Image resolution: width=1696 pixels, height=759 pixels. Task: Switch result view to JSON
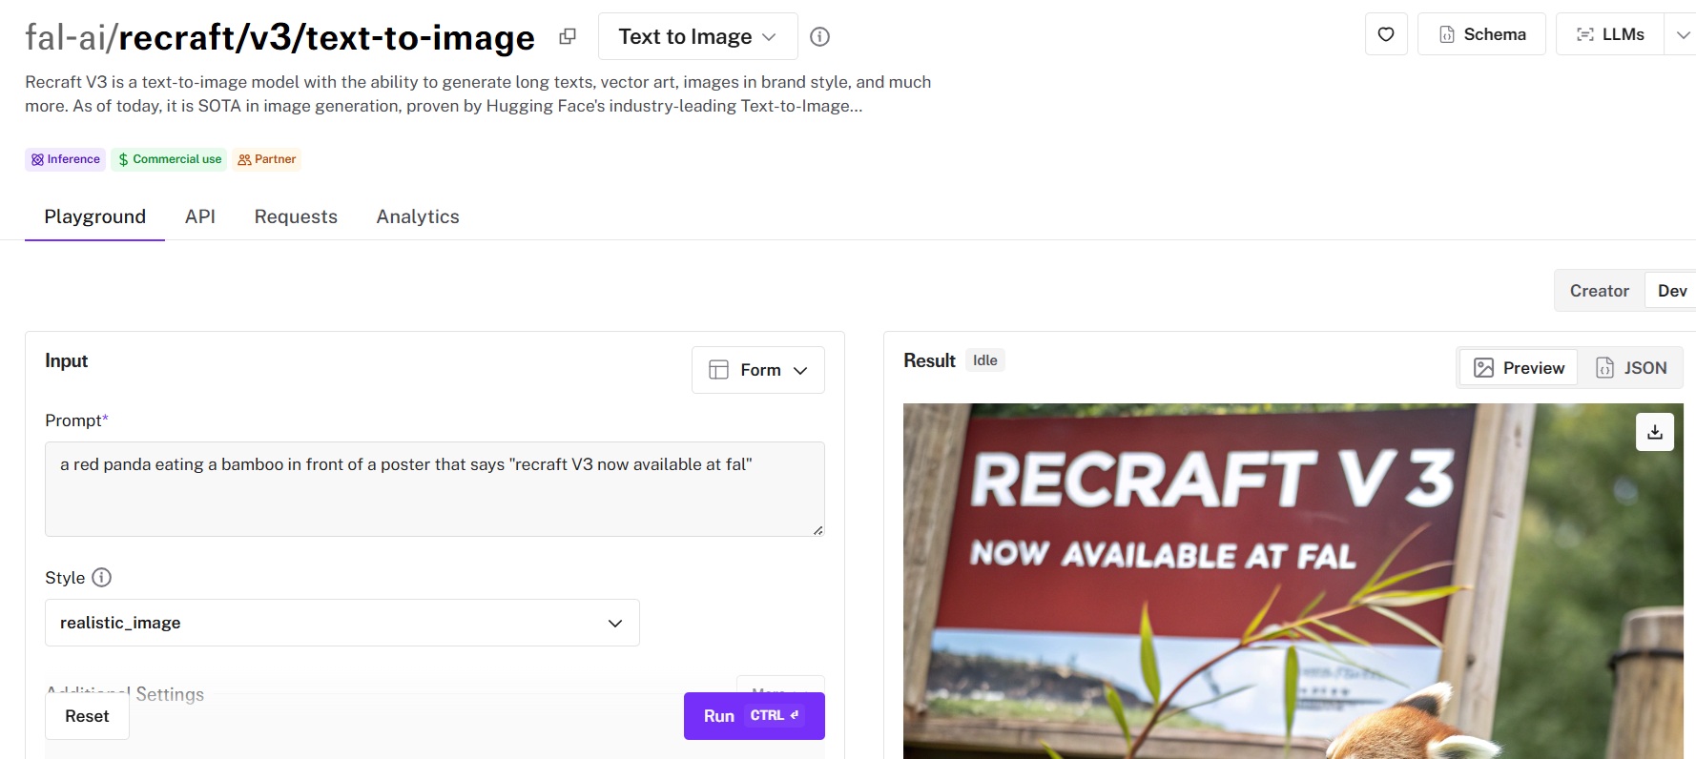click(1631, 368)
